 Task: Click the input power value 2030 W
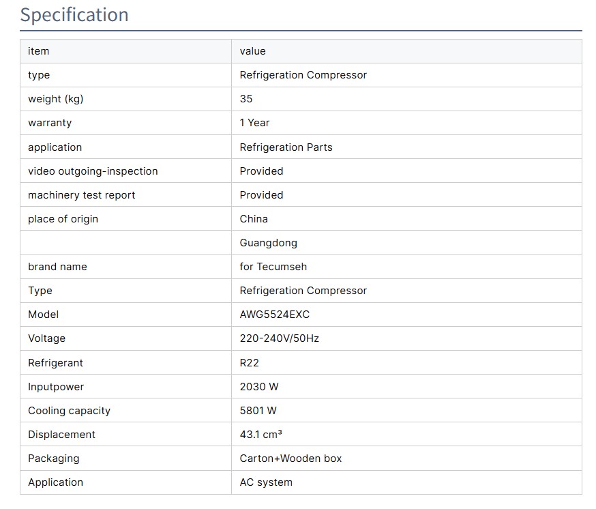[259, 387]
